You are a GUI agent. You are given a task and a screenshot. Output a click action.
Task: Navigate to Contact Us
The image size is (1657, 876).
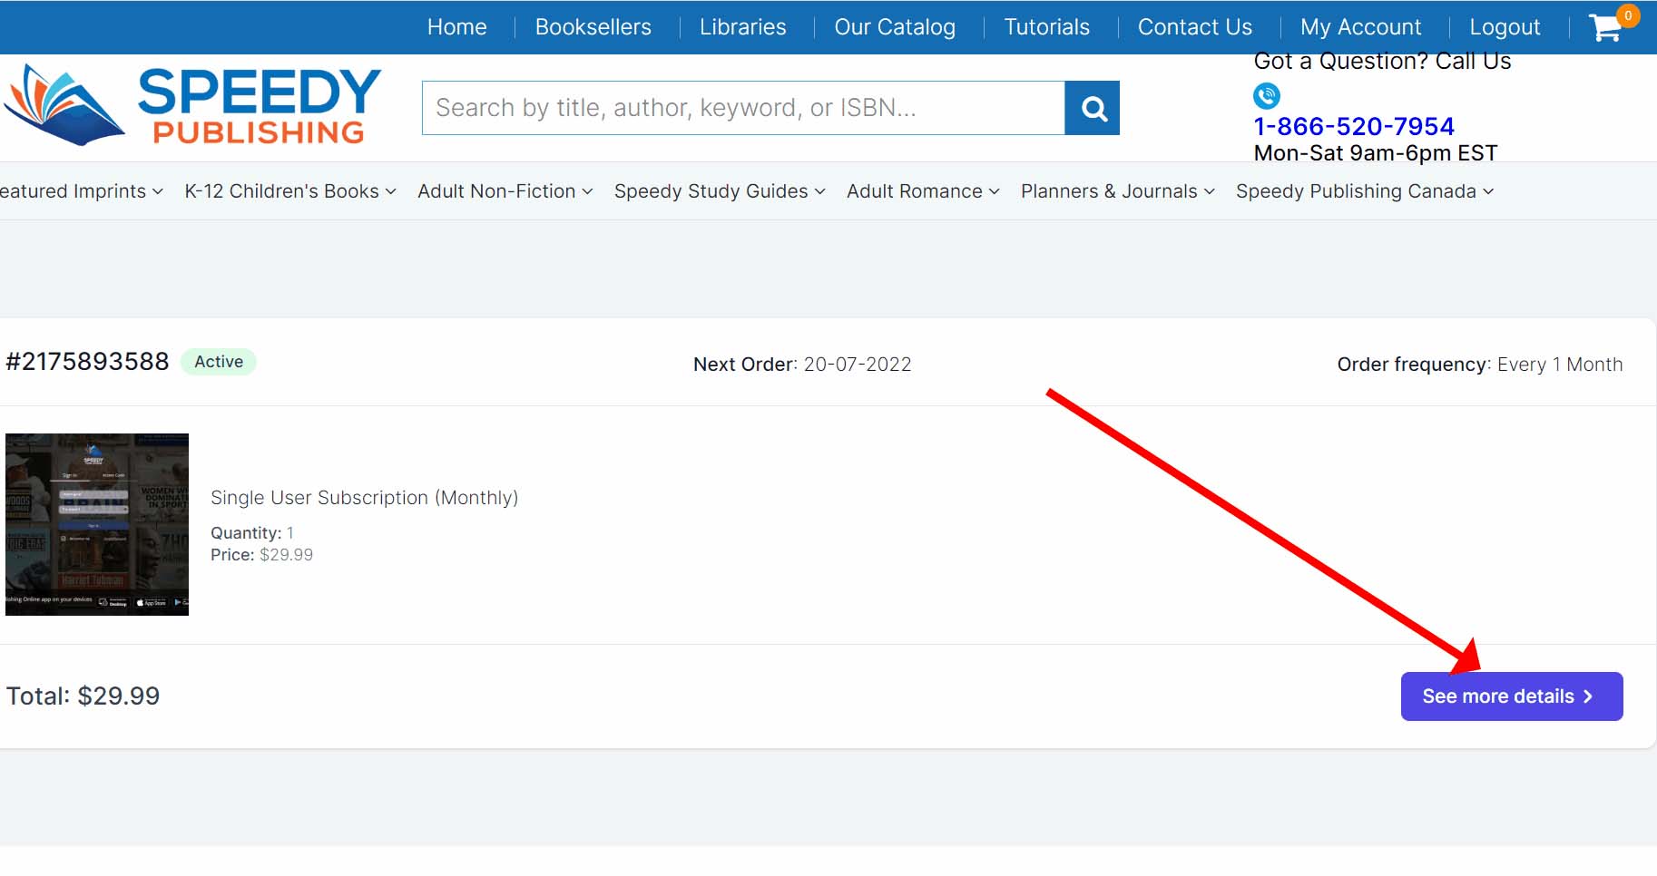1195,27
